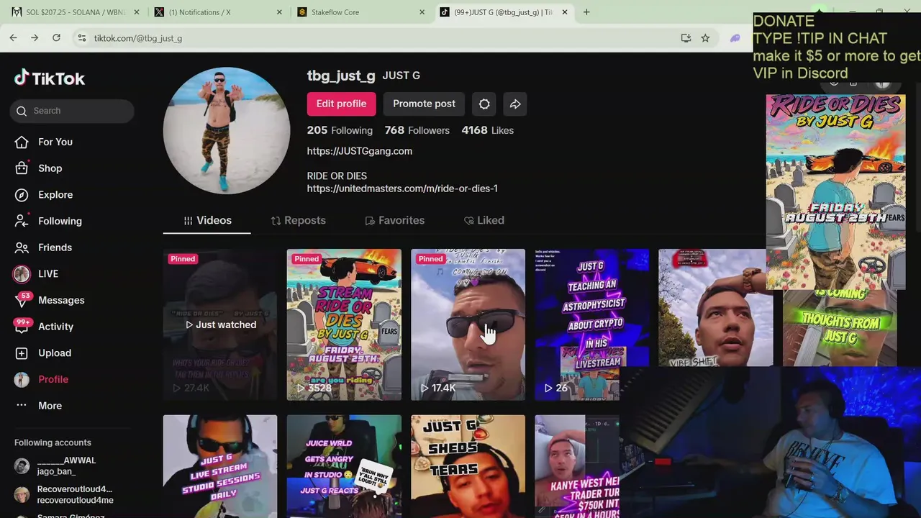Open the unitedmasters ride-or-dies link
921x518 pixels.
coord(402,188)
